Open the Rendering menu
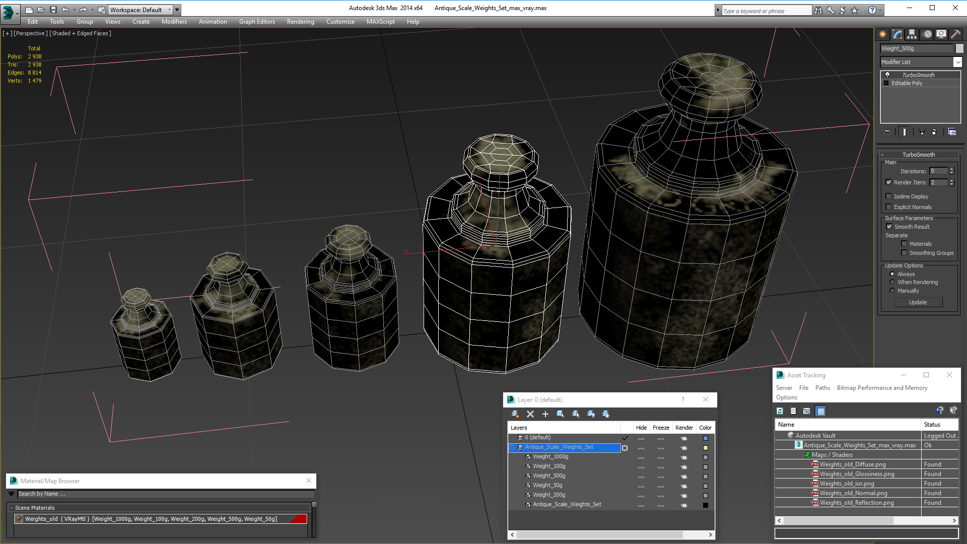Screen dimensions: 967x544 pyautogui.click(x=301, y=22)
